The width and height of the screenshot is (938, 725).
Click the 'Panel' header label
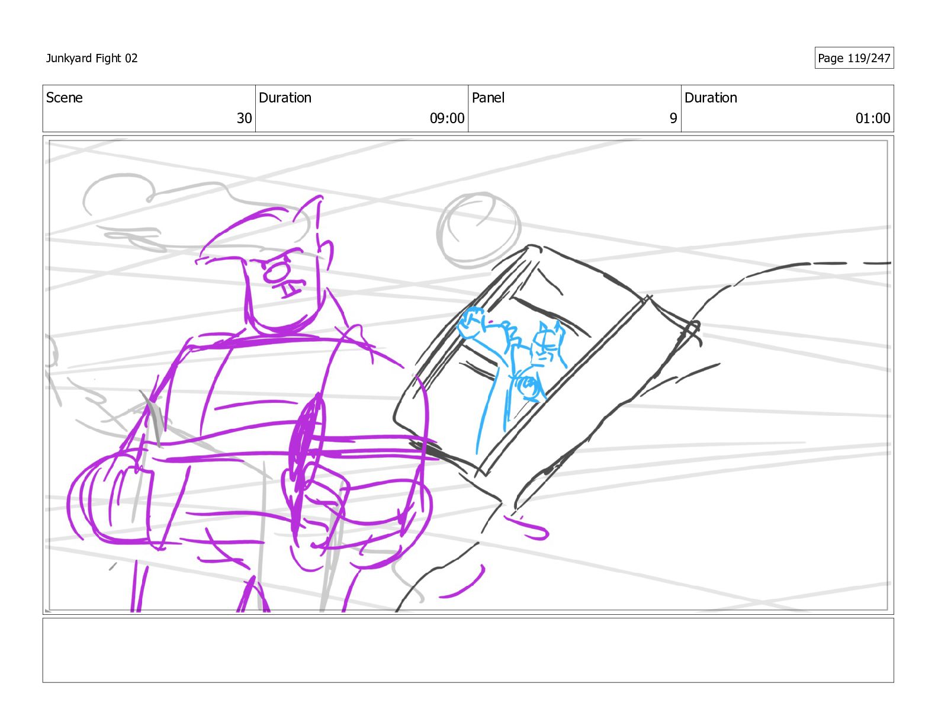pos(488,98)
